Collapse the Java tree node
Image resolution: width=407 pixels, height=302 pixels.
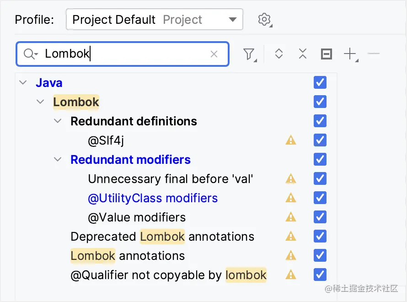click(x=23, y=82)
